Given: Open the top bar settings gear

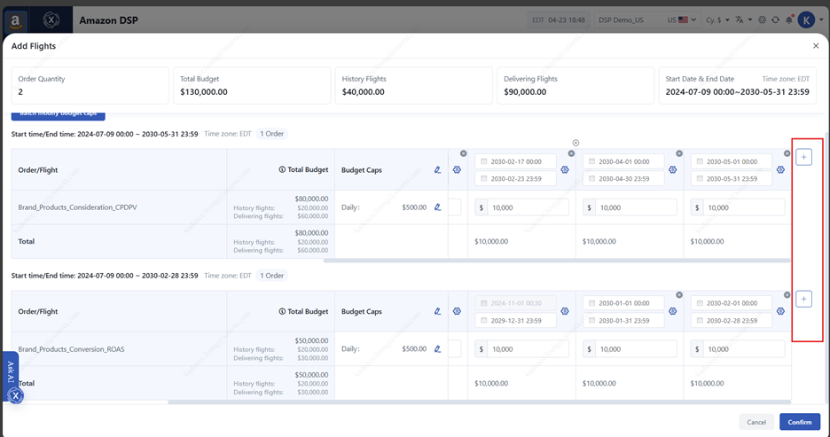Looking at the screenshot, I should tap(762, 20).
